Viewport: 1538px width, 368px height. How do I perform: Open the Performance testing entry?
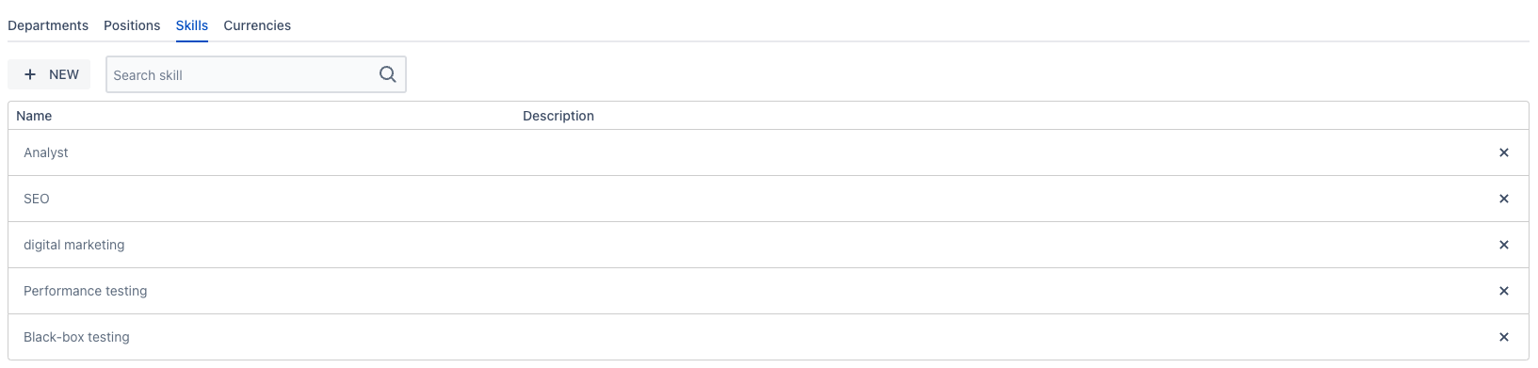(86, 291)
